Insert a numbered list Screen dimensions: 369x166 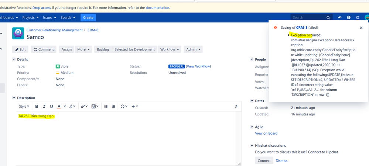point(113,106)
